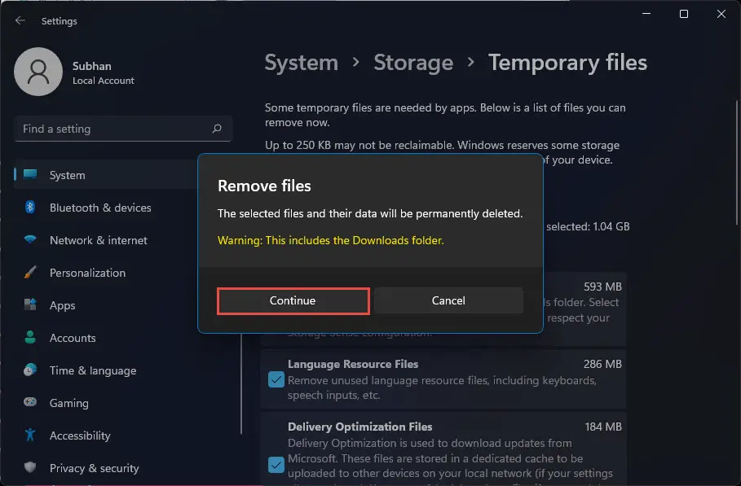Confirm deletion with Continue button
The height and width of the screenshot is (486, 741).
pos(293,300)
